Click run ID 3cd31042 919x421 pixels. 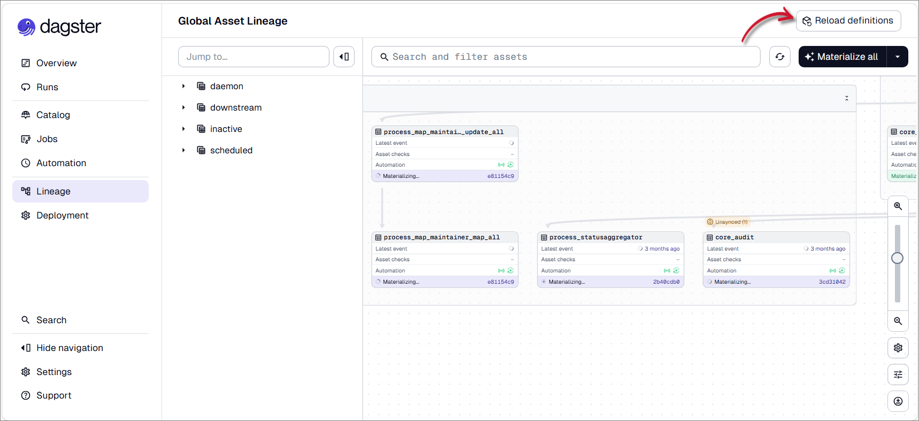coord(832,282)
